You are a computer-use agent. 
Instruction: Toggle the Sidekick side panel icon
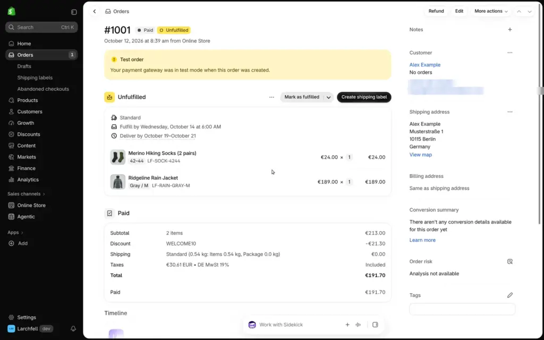tap(375, 325)
